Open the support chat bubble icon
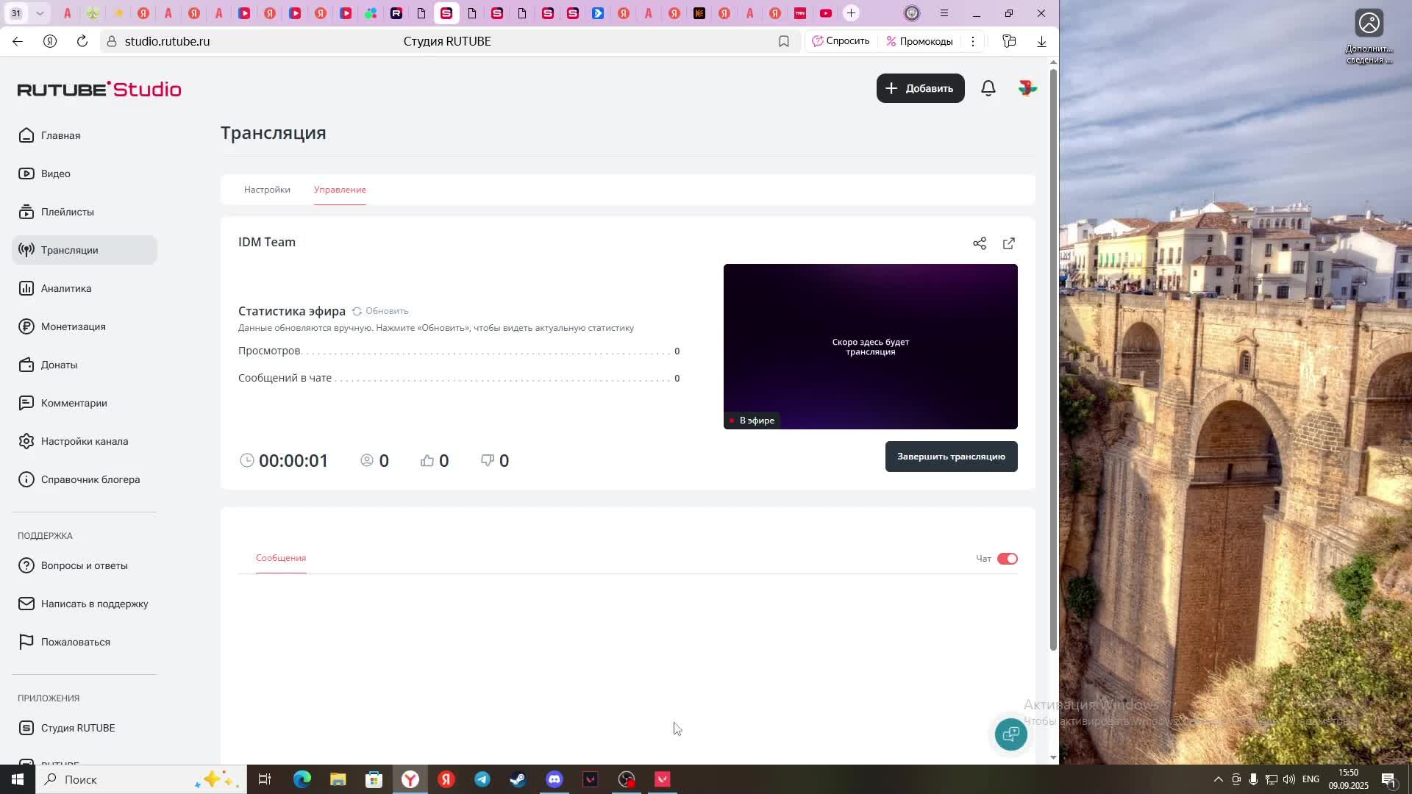This screenshot has height=794, width=1412. (x=1010, y=734)
